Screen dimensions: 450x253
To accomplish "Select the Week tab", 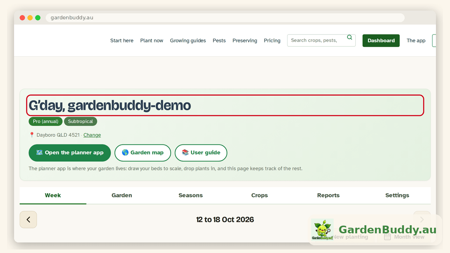I will coord(53,195).
